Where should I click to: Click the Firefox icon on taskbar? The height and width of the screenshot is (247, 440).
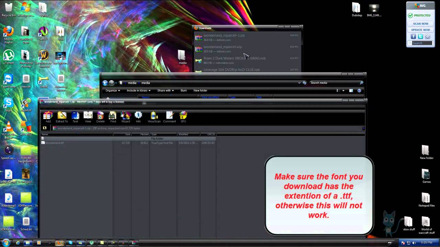point(59,243)
